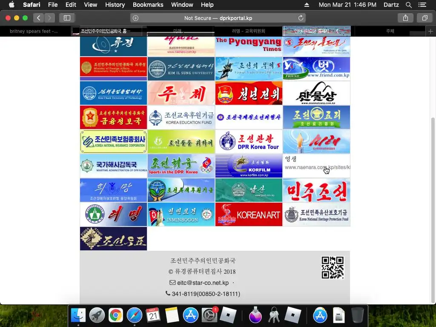Open System Preferences with badge in Dock

[x=209, y=315]
